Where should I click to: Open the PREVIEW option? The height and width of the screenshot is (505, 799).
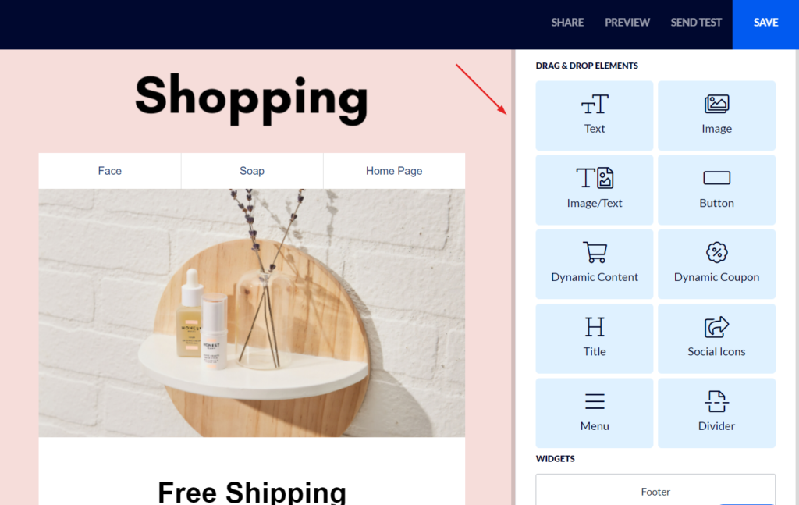[627, 23]
